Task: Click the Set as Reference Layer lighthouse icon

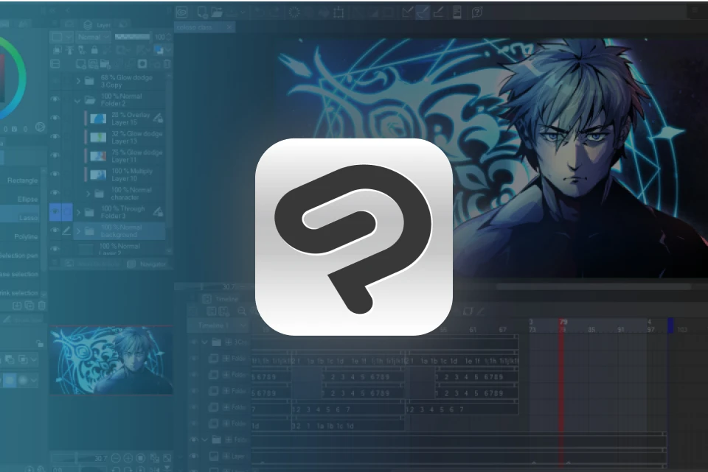Action: 69,50
